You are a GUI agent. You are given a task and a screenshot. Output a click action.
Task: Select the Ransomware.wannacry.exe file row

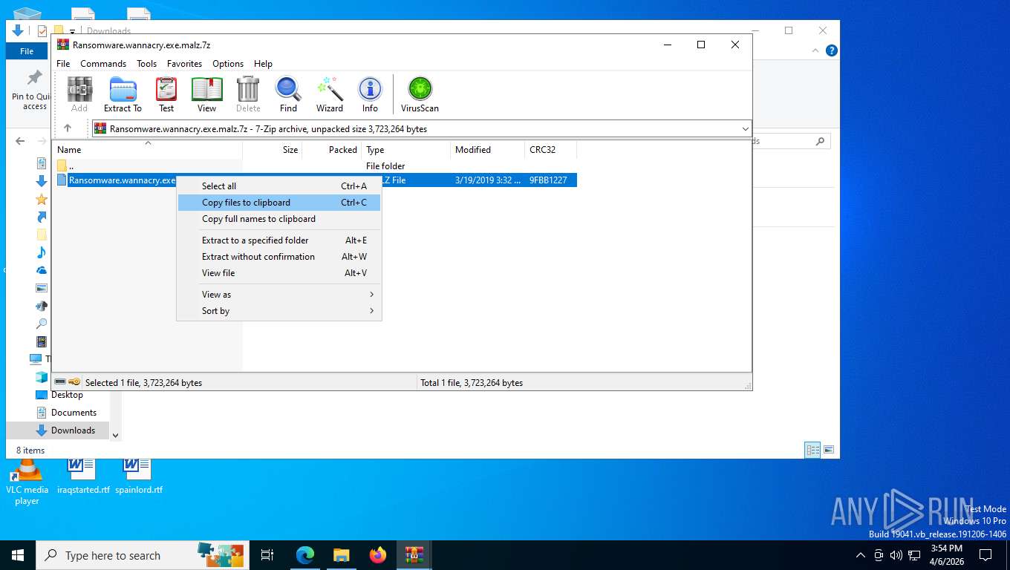pyautogui.click(x=316, y=180)
